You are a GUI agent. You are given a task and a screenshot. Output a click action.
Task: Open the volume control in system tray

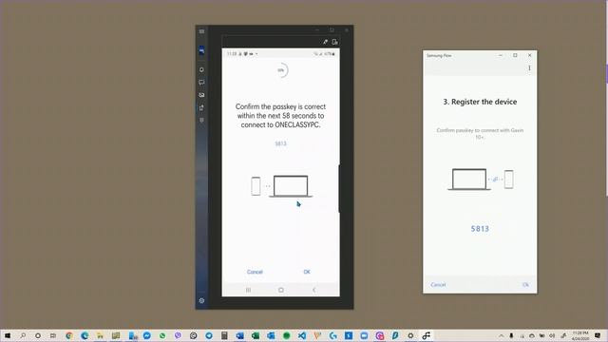[552, 335]
